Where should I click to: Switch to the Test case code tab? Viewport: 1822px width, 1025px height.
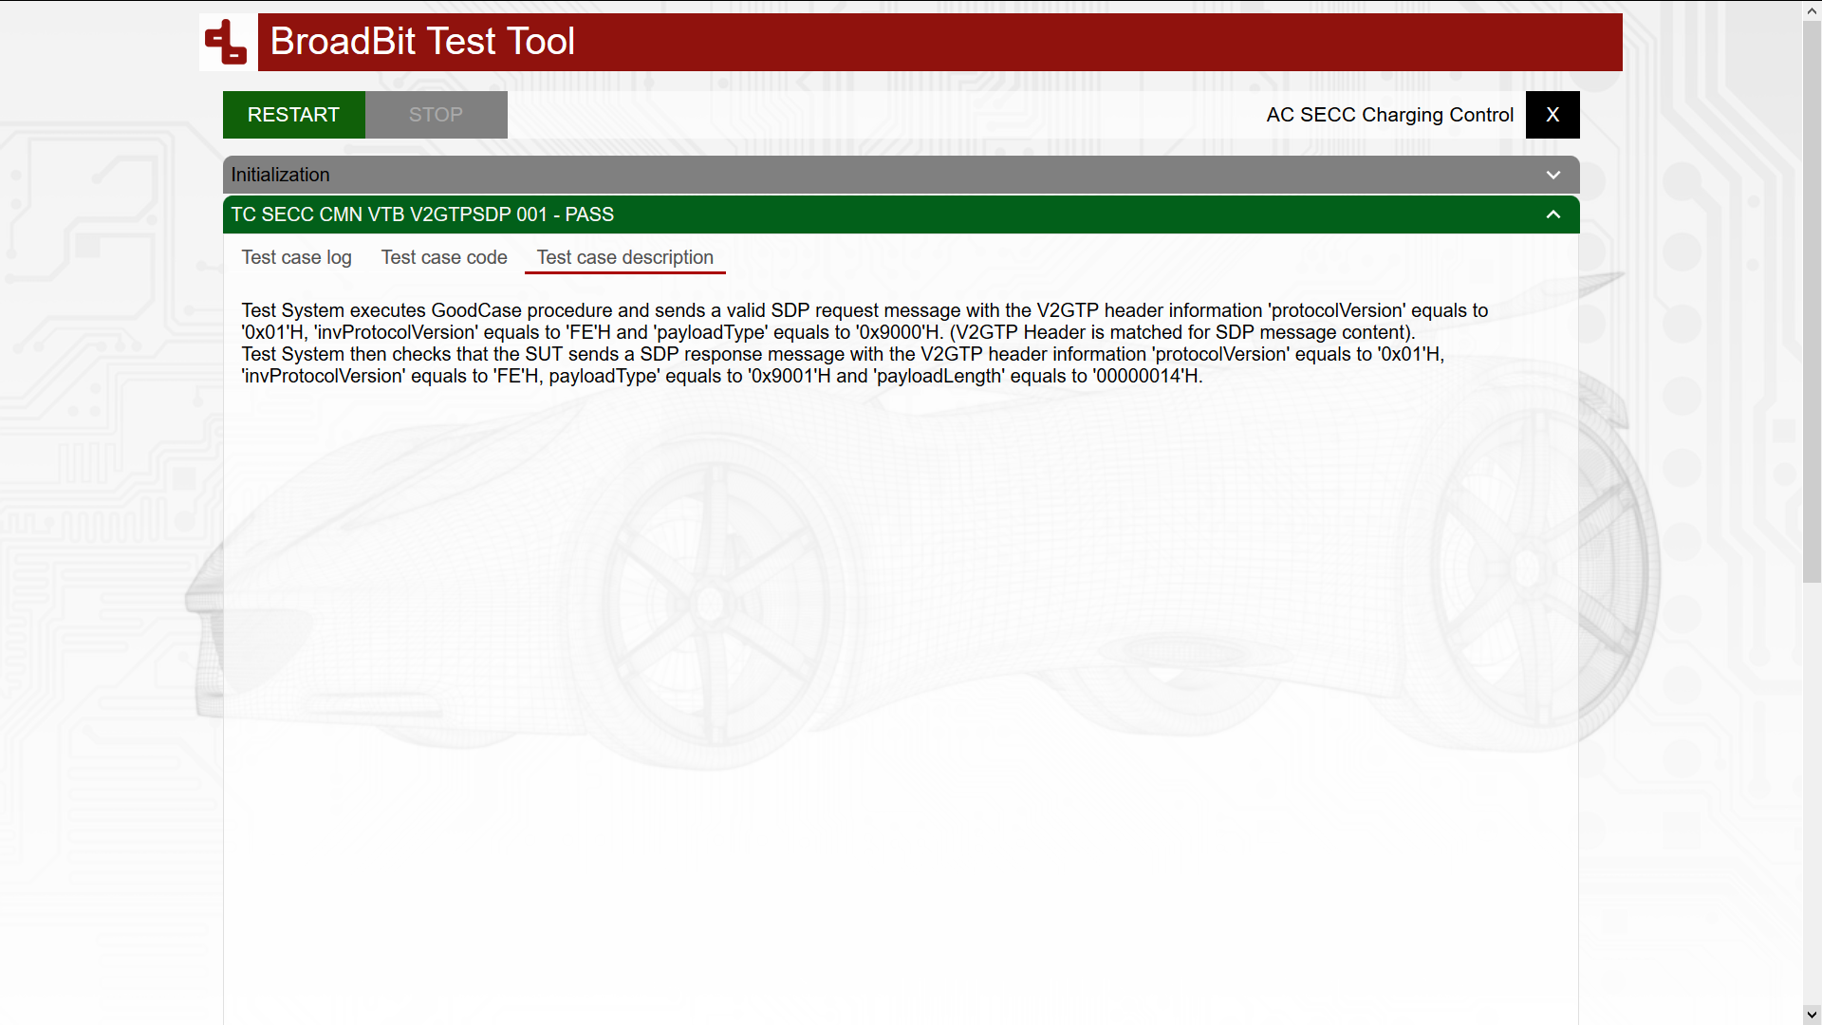point(444,257)
